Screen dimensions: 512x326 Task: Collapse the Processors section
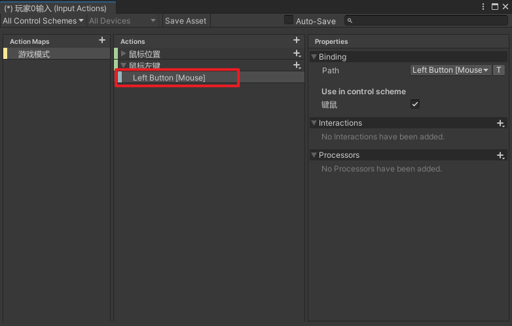314,155
